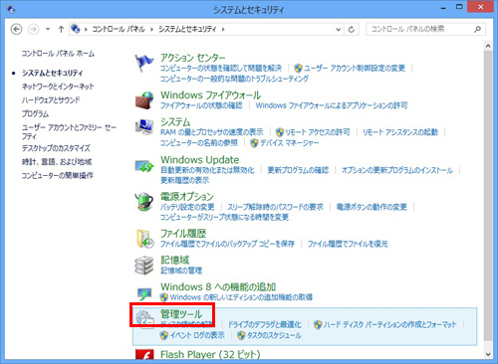498x364 pixels.
Task: Expand the システムとセキュリティ breadcrumb arrow
Action: (x=223, y=29)
